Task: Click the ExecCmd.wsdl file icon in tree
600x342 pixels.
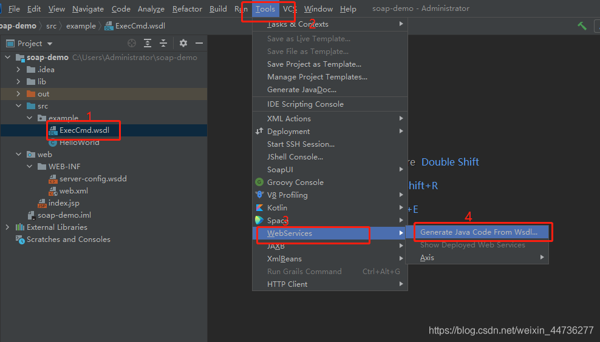Action: coord(53,130)
